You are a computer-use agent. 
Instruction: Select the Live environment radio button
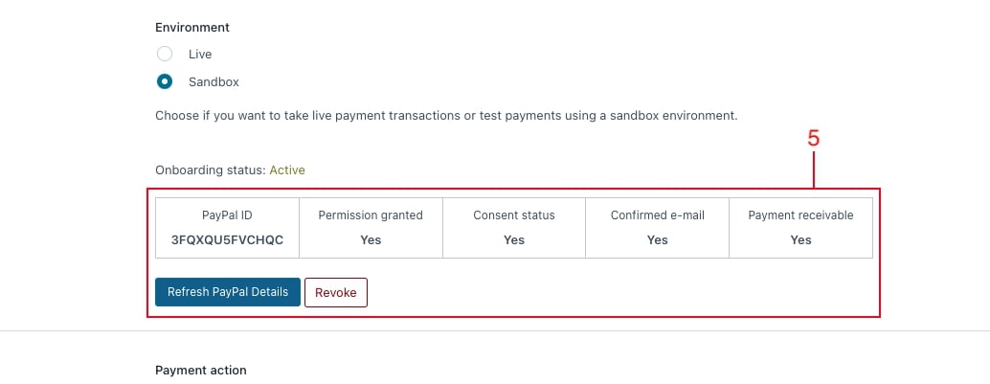point(164,54)
